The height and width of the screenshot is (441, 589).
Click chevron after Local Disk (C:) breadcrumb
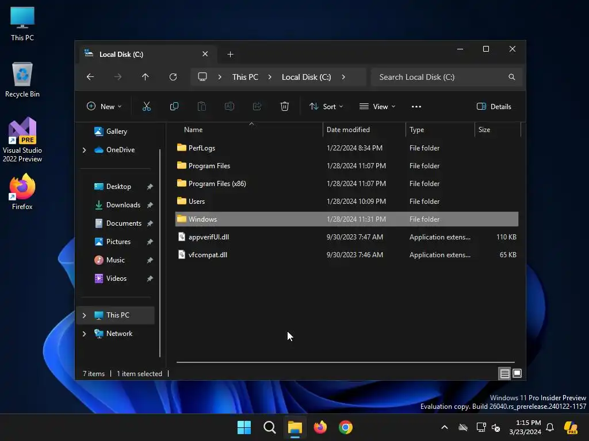(x=343, y=77)
